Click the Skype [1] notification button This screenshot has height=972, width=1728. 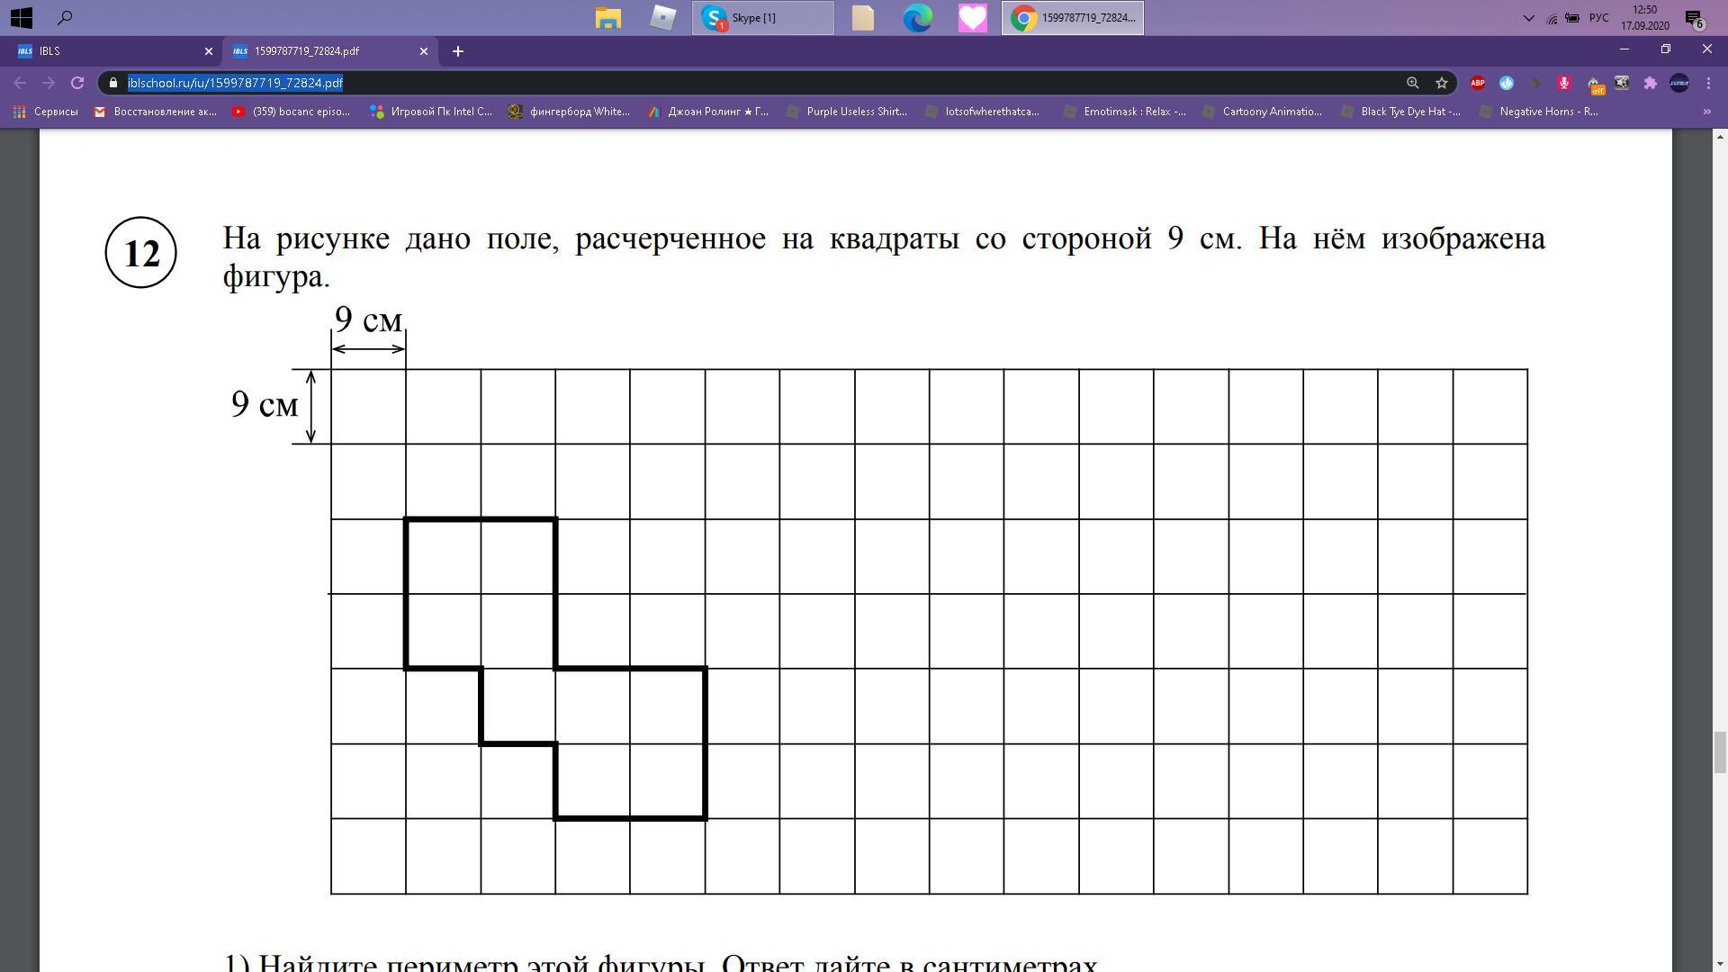click(x=766, y=16)
